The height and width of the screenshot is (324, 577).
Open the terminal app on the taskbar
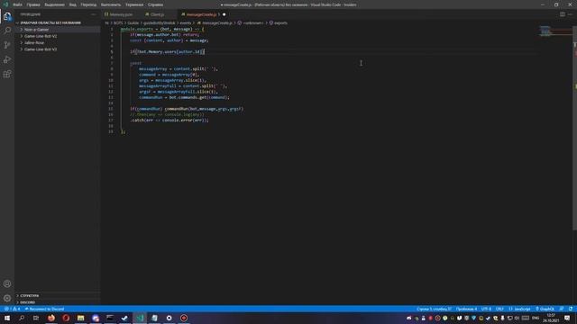click(x=110, y=318)
